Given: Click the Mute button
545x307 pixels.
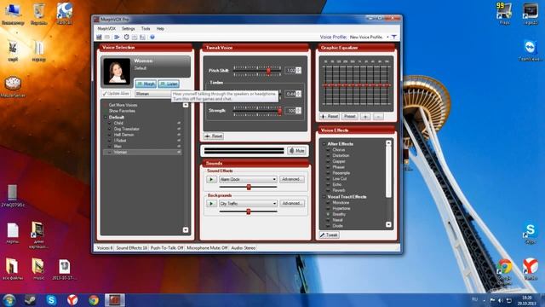Looking at the screenshot, I should tap(296, 151).
